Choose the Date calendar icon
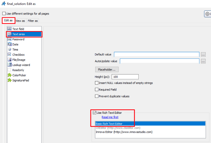 pos(9,44)
